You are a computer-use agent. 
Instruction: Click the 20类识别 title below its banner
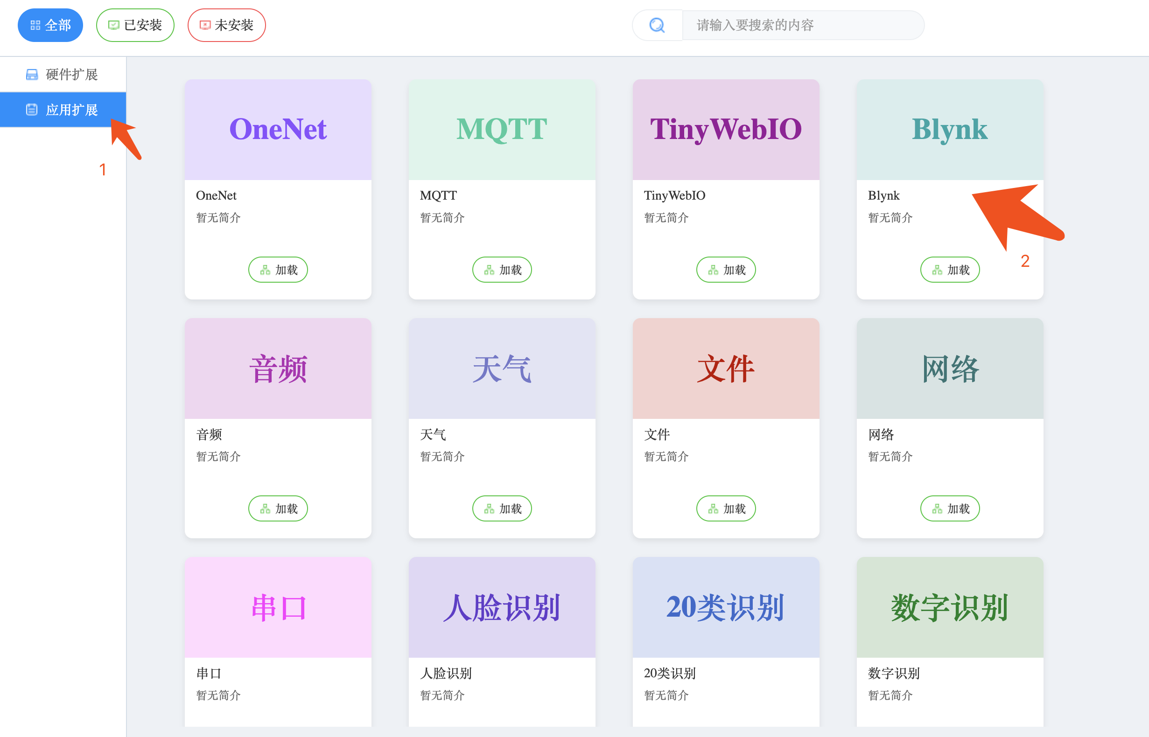point(670,674)
